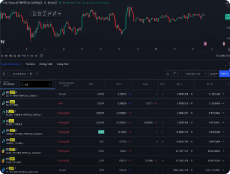Click the plus icon in drawing favorites toolbar
The height and width of the screenshot is (174, 230).
60,14
